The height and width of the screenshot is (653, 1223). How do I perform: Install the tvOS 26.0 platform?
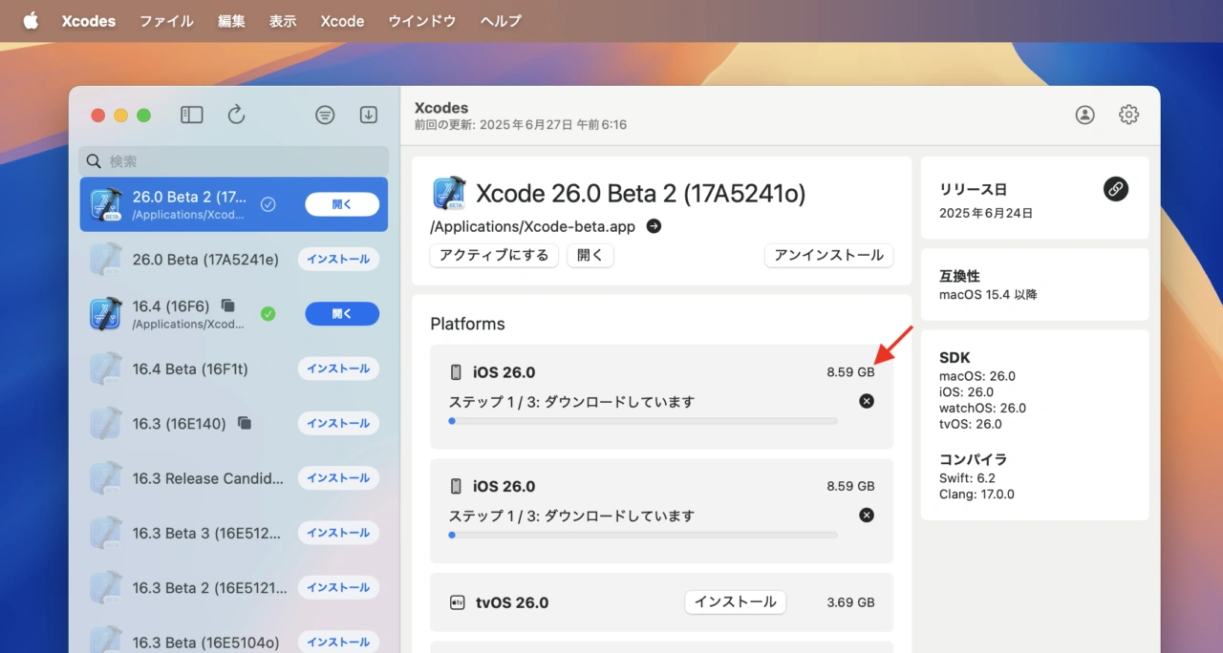click(735, 601)
